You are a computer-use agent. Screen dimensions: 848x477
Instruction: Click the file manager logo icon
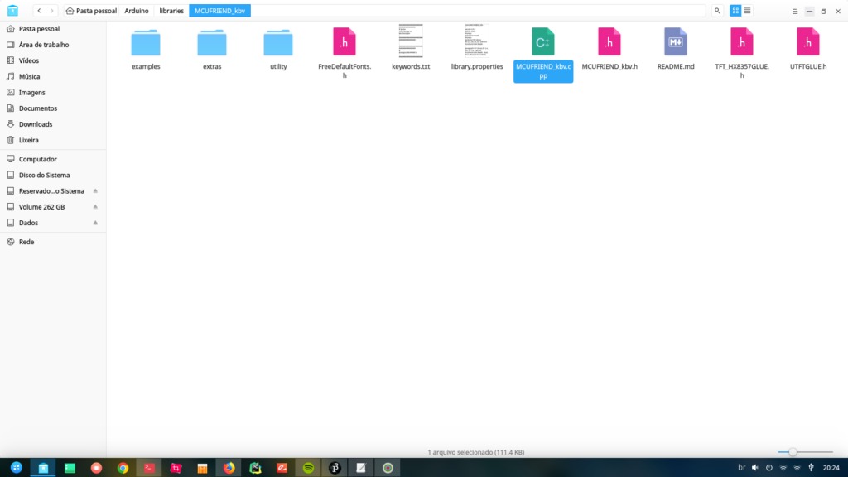[12, 10]
